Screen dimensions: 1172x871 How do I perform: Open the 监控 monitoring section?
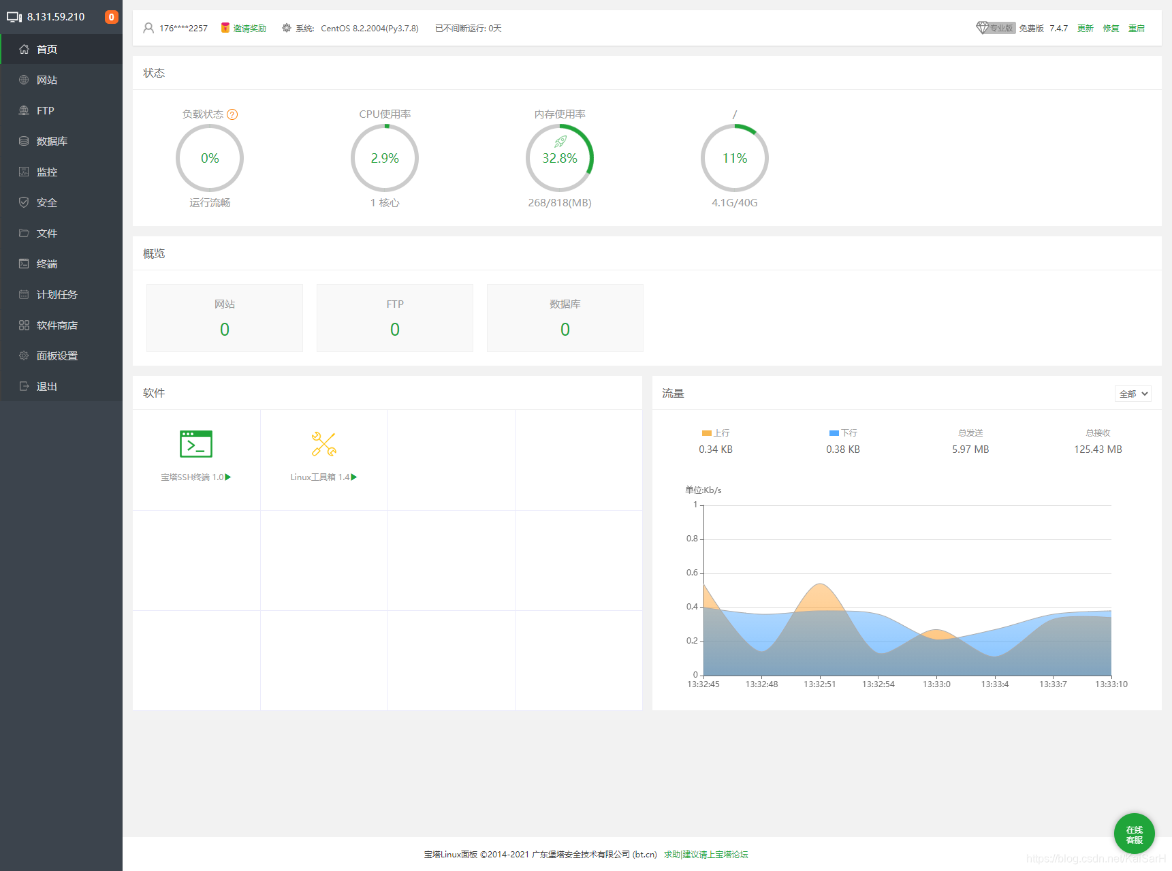pyautogui.click(x=61, y=172)
